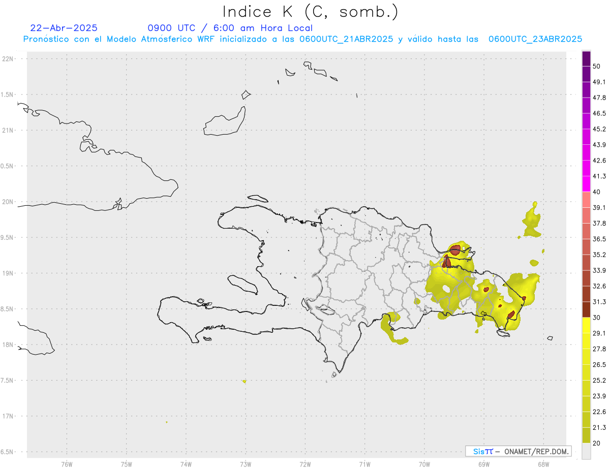
Task: Pick the bright yellow swatch between 29.1 and 30
Action: (586, 326)
